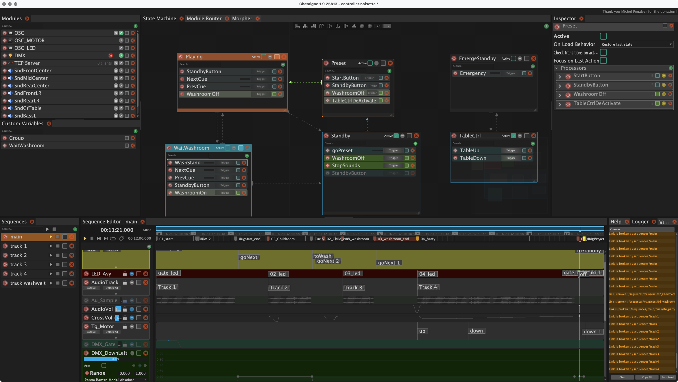Switch to the Module Router tab
Screen dimensions: 678x382
pos(204,19)
